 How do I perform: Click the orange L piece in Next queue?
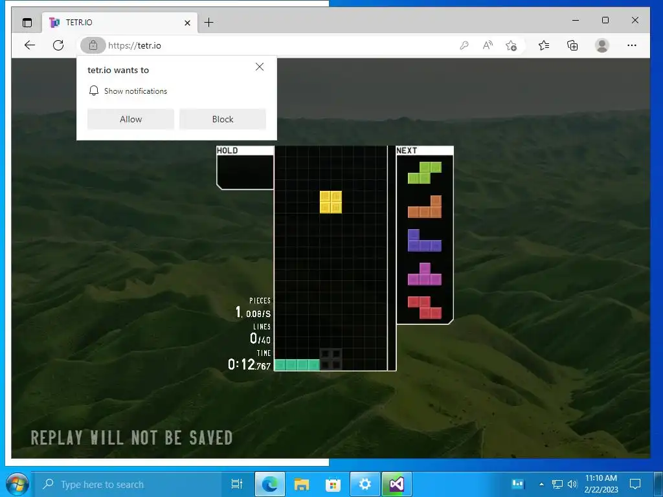pos(425,206)
